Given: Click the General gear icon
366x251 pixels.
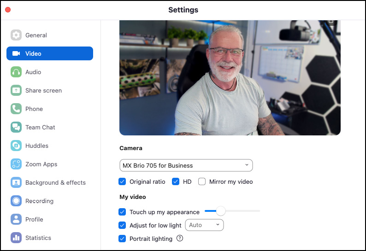Looking at the screenshot, I should (x=16, y=35).
